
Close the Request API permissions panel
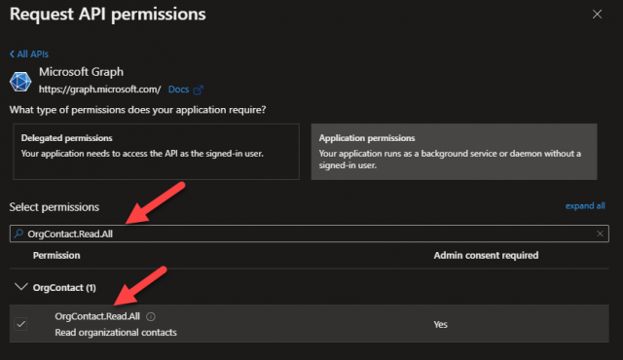(597, 15)
